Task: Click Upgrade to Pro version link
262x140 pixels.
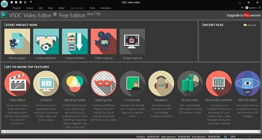Action: [243, 15]
